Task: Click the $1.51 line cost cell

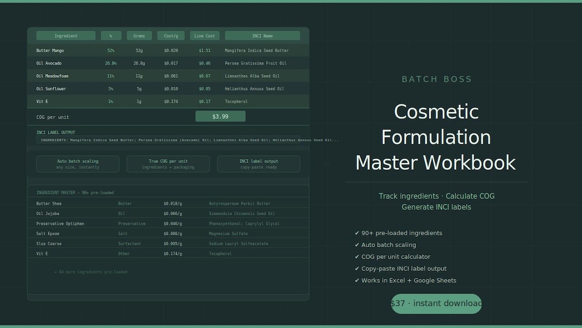Action: click(x=205, y=51)
